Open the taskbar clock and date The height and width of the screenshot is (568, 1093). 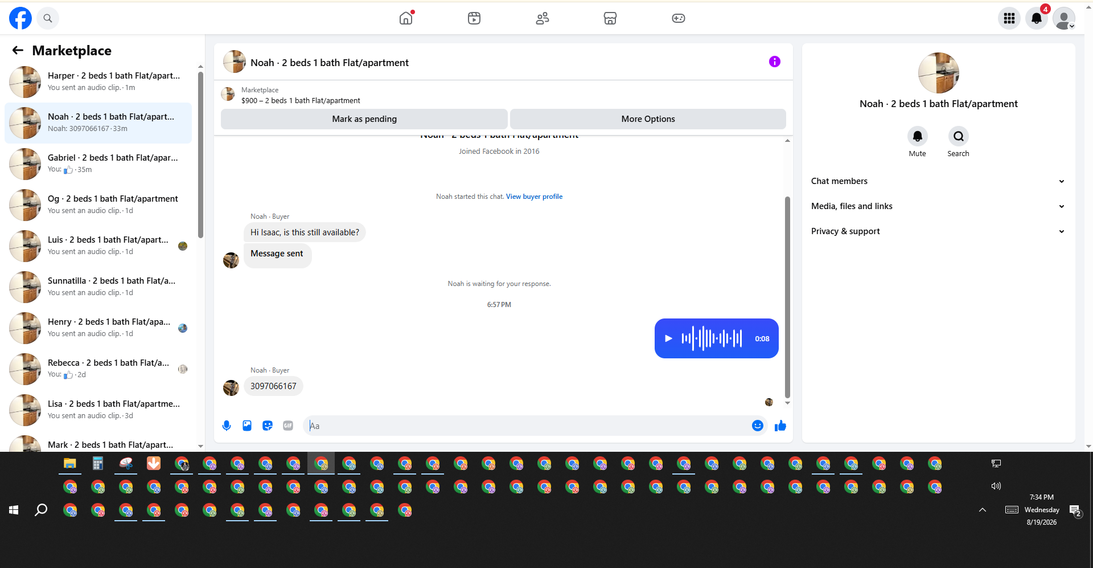coord(1042,510)
